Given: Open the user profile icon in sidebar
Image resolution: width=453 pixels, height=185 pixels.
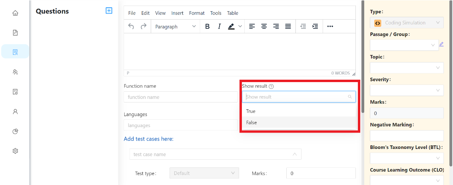Looking at the screenshot, I should pos(15,111).
